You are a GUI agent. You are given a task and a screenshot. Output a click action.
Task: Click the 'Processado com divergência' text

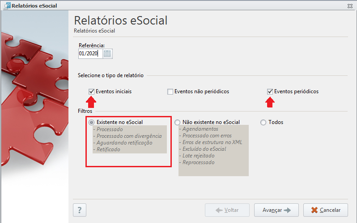tap(129, 136)
